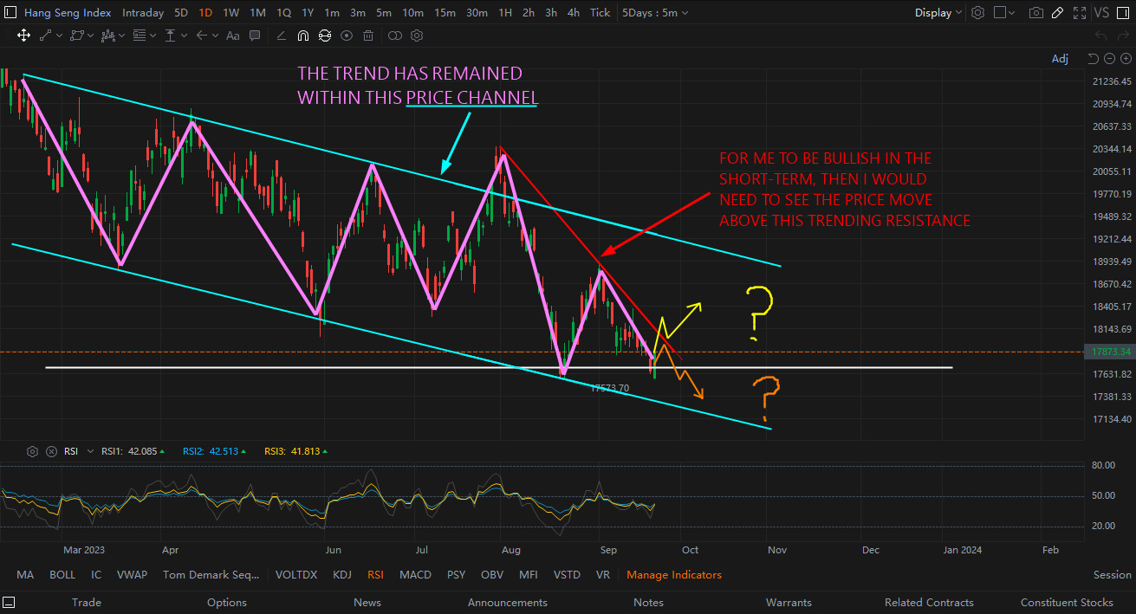This screenshot has width=1136, height=614.
Task: Select the 15m interval
Action: [445, 13]
